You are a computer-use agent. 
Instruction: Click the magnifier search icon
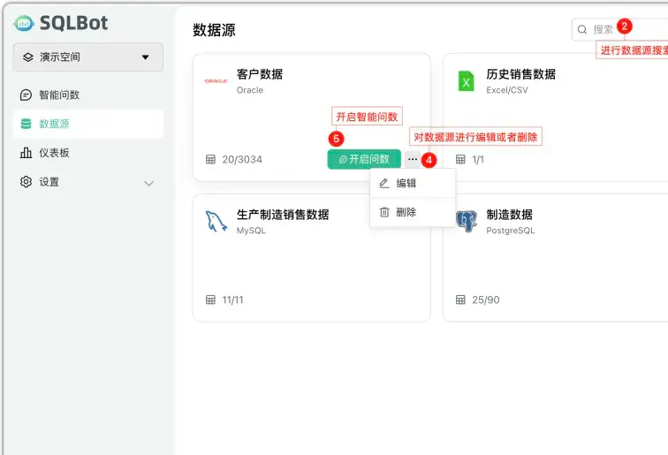coord(582,29)
